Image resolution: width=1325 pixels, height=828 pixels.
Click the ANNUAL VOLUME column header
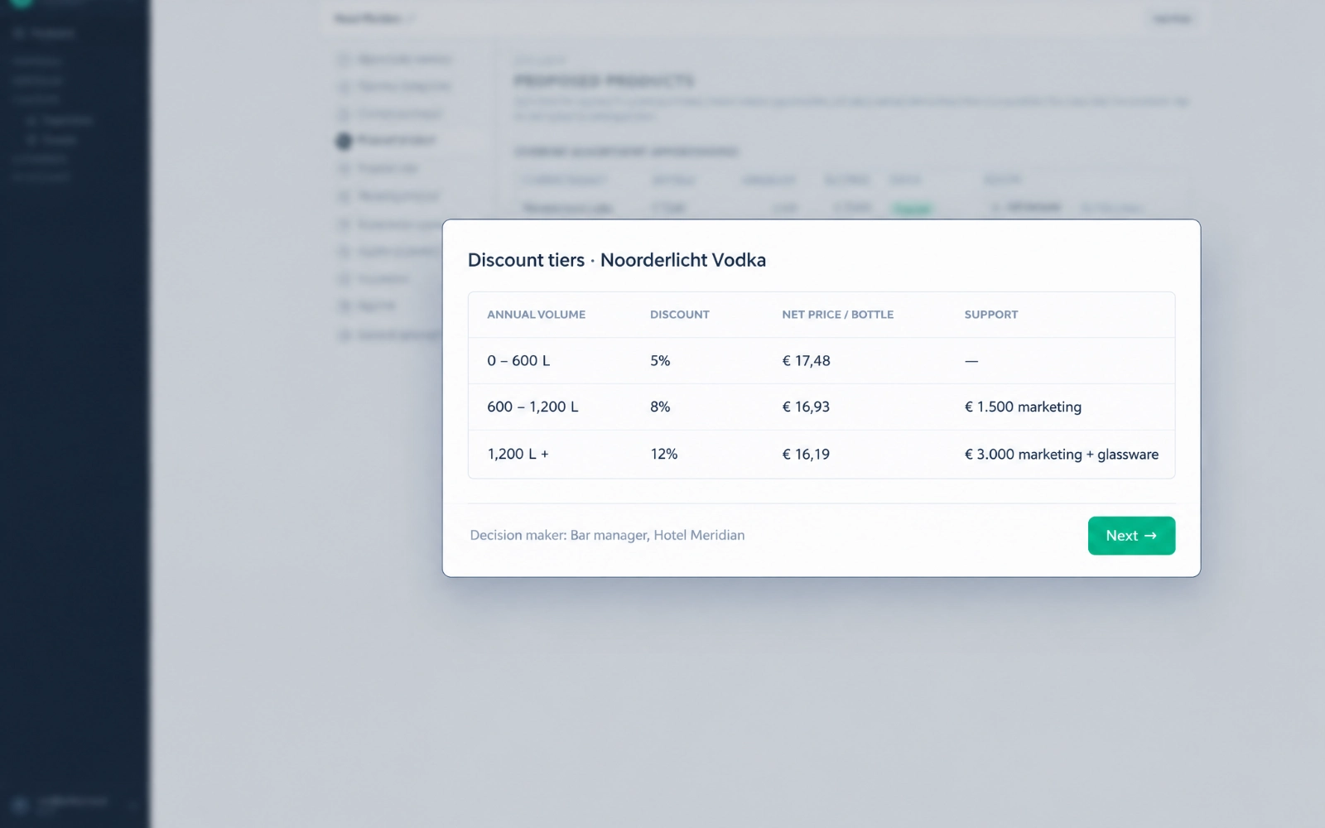coord(537,315)
